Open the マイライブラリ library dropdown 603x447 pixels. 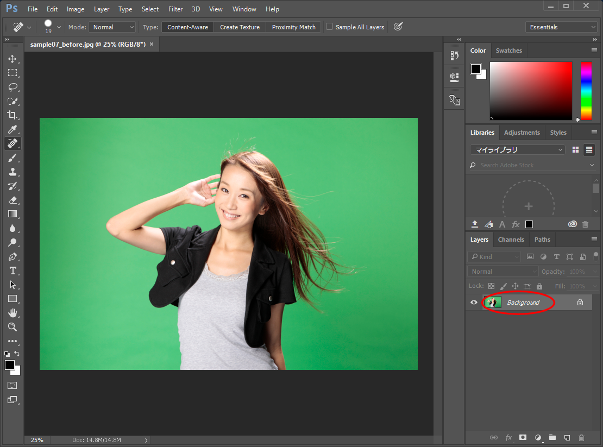pyautogui.click(x=518, y=149)
